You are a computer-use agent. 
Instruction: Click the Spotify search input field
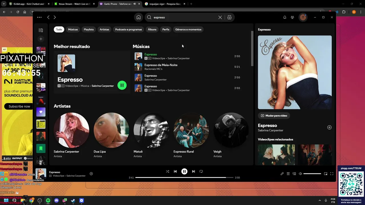(x=185, y=17)
